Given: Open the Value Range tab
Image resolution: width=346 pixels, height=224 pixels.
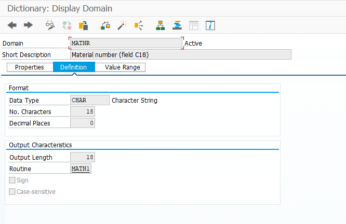Looking at the screenshot, I should (x=122, y=67).
